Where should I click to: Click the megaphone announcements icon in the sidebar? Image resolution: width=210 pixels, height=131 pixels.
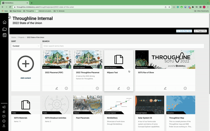click(4, 107)
